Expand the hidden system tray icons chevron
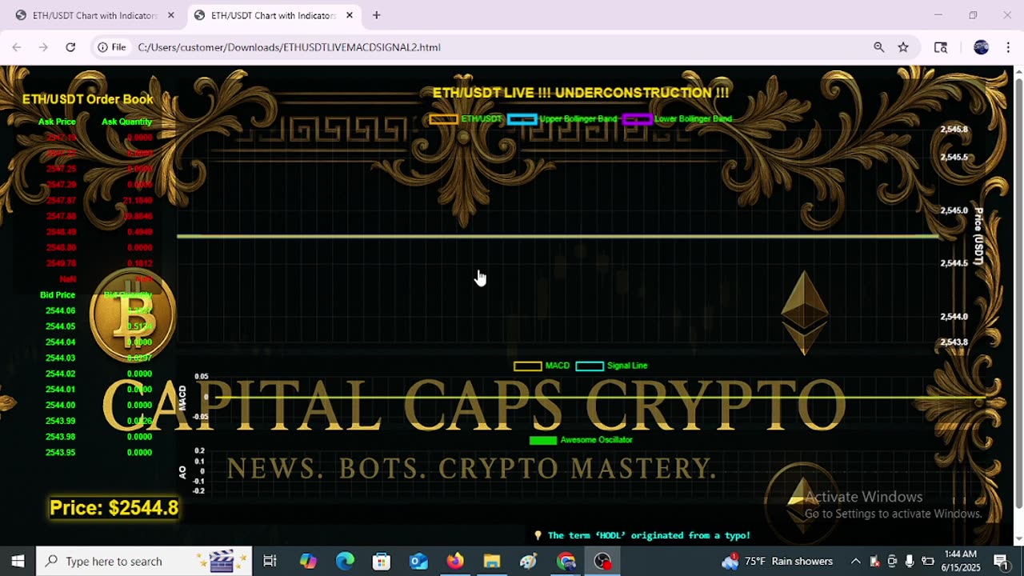 855,561
